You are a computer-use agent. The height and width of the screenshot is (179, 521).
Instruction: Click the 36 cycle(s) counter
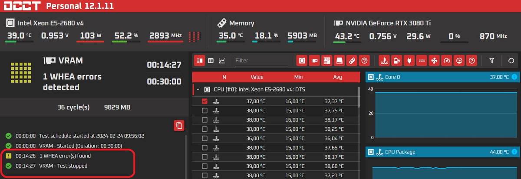(x=73, y=107)
